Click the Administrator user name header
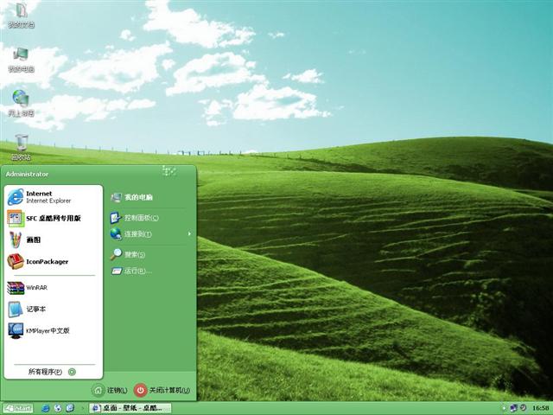This screenshot has height=415, width=553. 27,174
